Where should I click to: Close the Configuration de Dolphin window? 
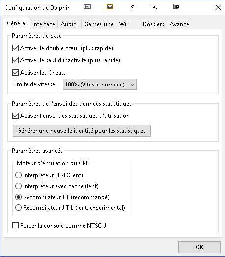218,7
